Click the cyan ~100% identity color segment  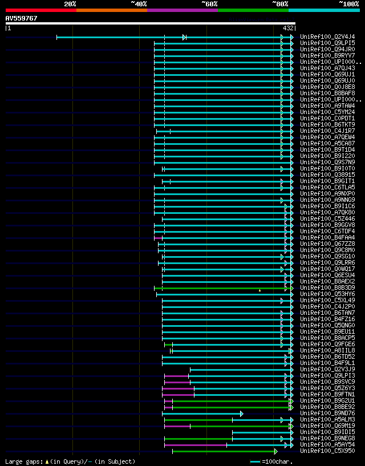[x=325, y=10]
